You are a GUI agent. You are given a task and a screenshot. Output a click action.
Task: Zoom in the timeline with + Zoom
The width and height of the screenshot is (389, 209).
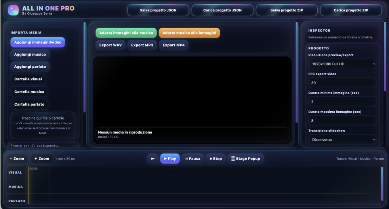tap(42, 159)
